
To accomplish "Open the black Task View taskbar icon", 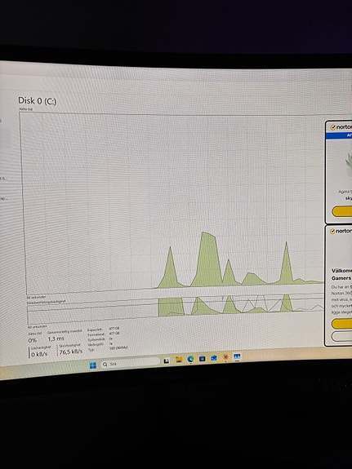I will pos(167,361).
